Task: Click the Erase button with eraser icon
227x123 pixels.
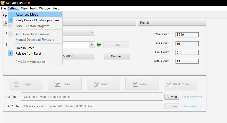Action: click(65, 84)
